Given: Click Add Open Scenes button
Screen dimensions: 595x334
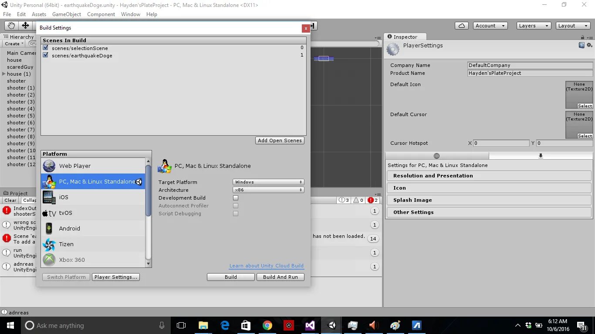Looking at the screenshot, I should point(280,140).
